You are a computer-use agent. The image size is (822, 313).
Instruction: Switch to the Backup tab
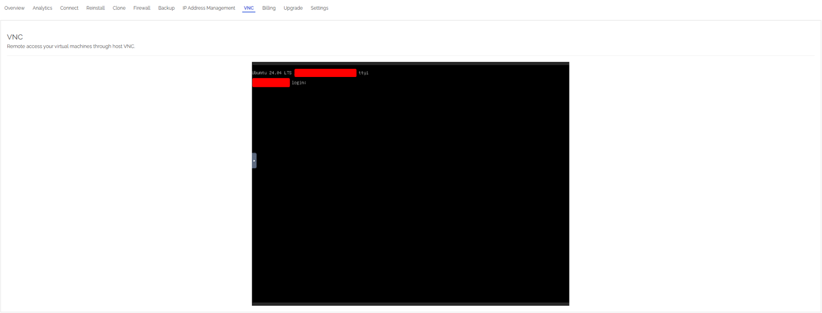pos(166,8)
